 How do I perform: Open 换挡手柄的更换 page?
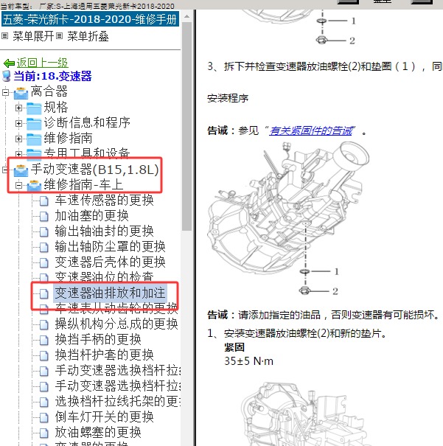click(98, 339)
